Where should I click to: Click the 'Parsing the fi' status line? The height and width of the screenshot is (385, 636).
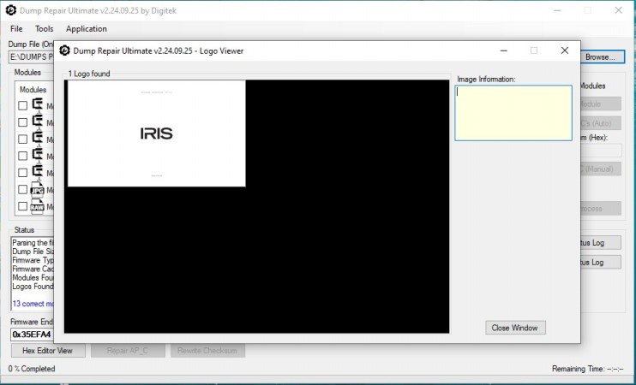33,243
